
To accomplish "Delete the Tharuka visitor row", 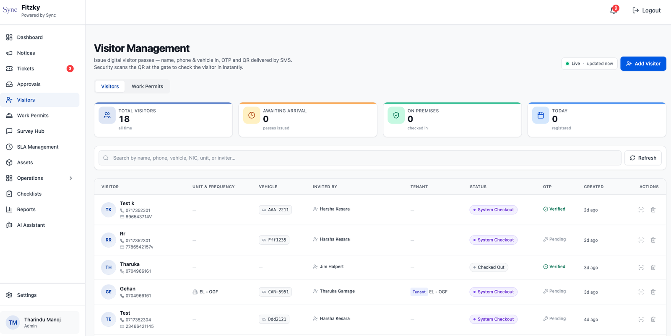I will point(653,267).
